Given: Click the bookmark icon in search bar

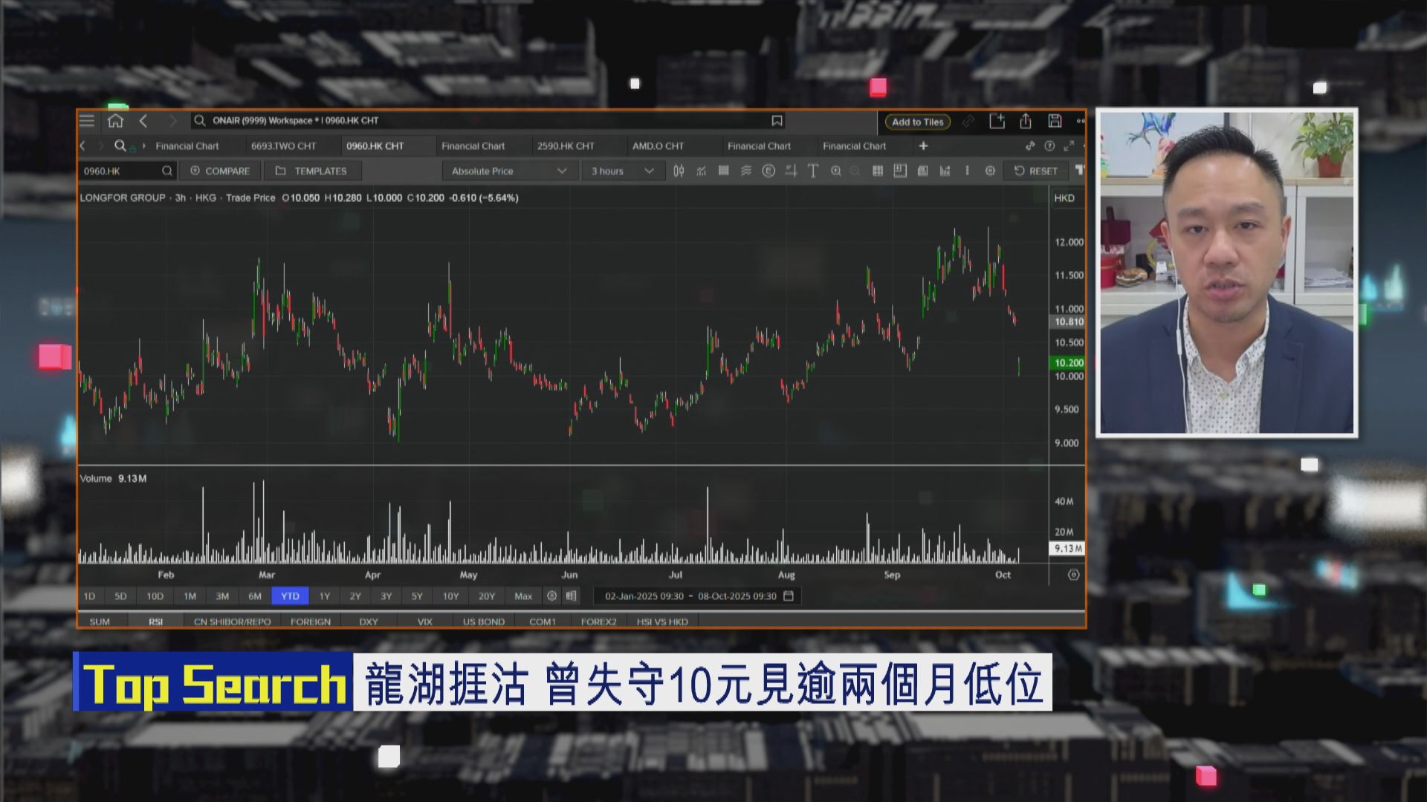Looking at the screenshot, I should (x=777, y=121).
